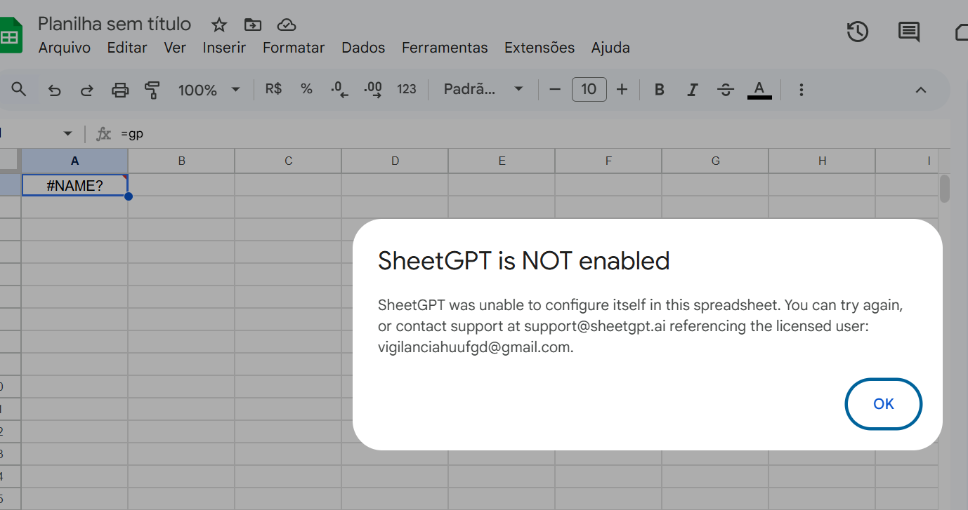Screen dimensions: 968x510
Task: Open the Ver menu
Action: pos(175,48)
